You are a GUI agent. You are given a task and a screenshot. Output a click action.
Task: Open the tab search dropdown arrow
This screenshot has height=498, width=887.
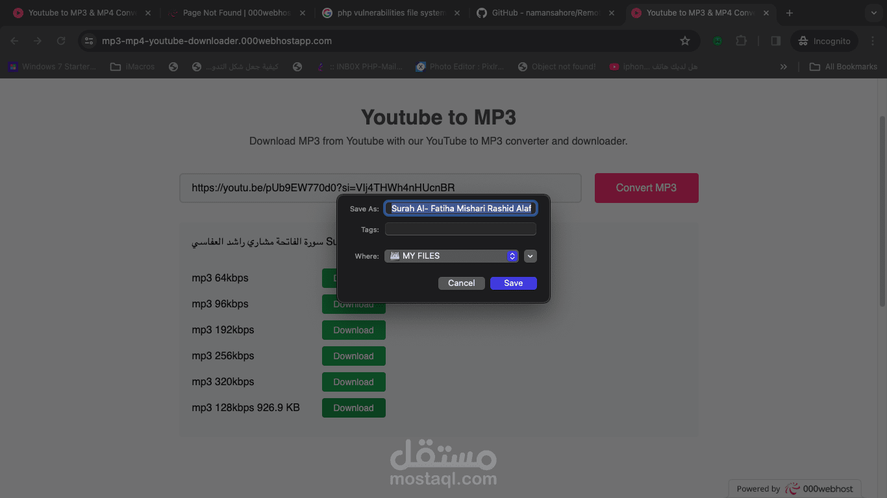click(875, 13)
